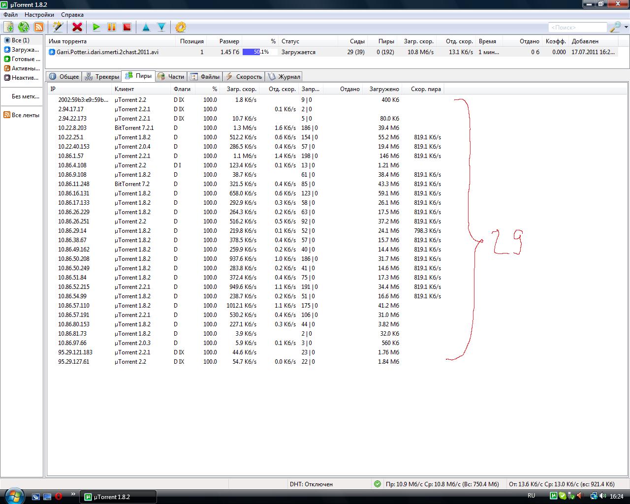Click the Move Down queue arrow icon
This screenshot has height=504, width=630.
(x=161, y=27)
